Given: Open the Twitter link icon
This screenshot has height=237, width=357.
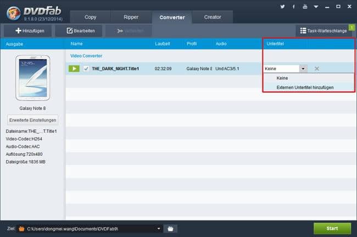Looking at the screenshot, I should [282, 7].
